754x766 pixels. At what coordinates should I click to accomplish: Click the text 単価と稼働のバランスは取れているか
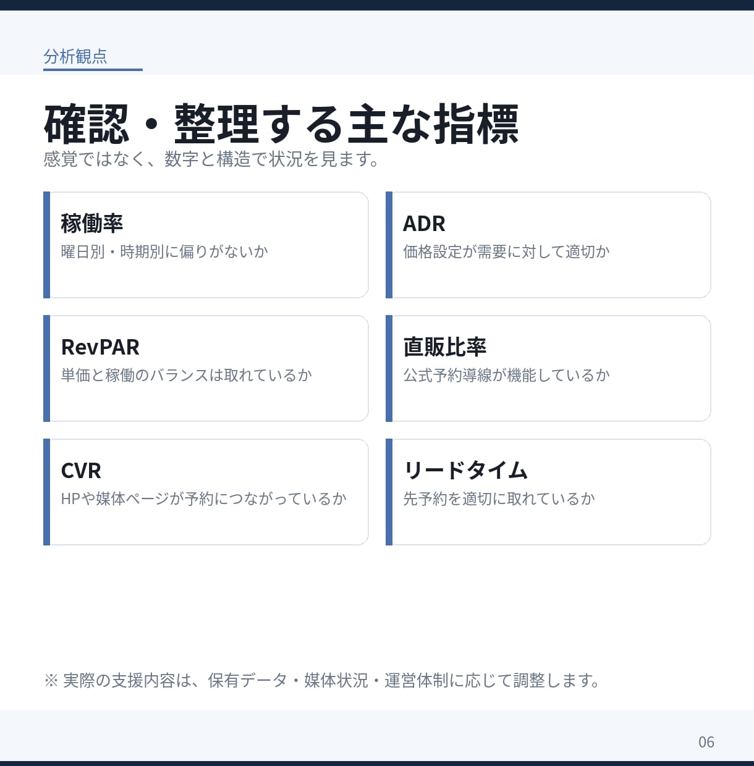(x=187, y=375)
